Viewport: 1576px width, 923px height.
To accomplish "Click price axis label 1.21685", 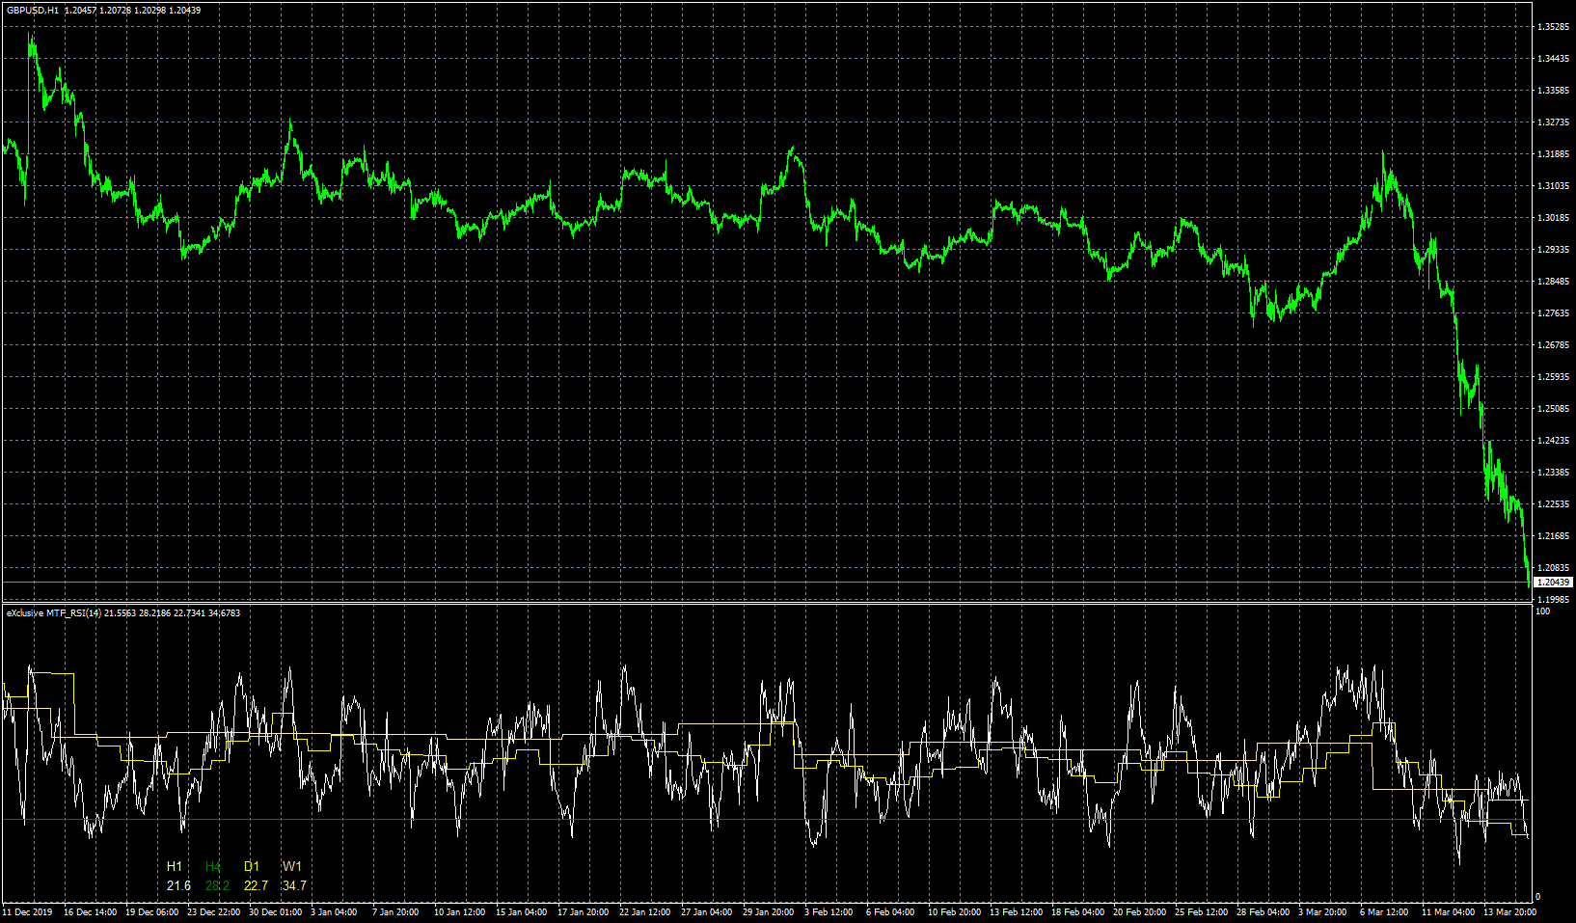I will (1551, 536).
